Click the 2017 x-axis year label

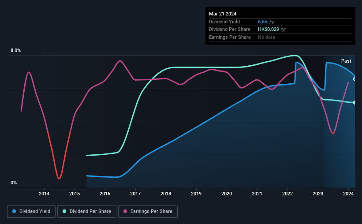click(135, 194)
